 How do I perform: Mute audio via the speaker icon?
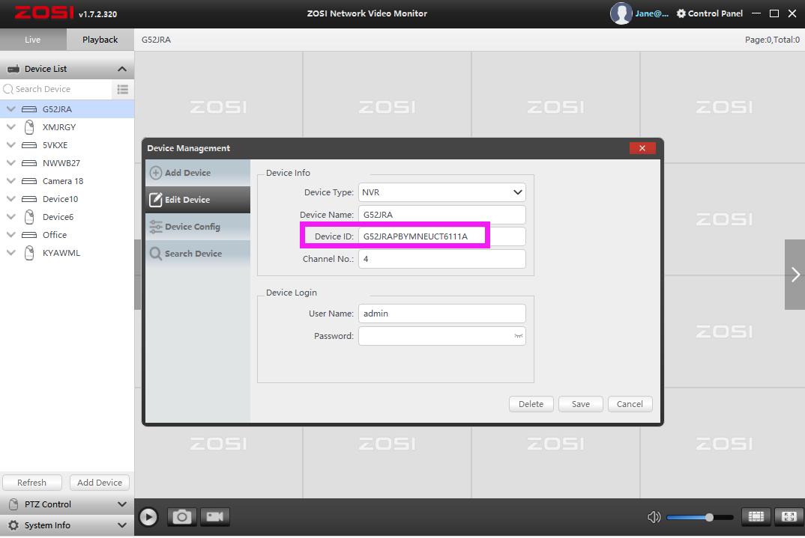(654, 517)
